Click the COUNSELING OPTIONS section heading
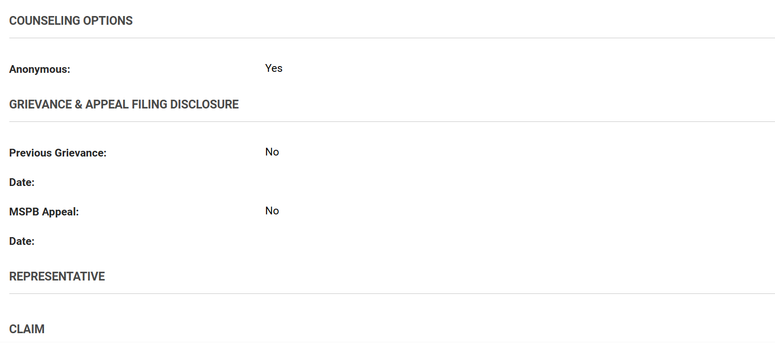The height and width of the screenshot is (343, 775). coord(71,21)
